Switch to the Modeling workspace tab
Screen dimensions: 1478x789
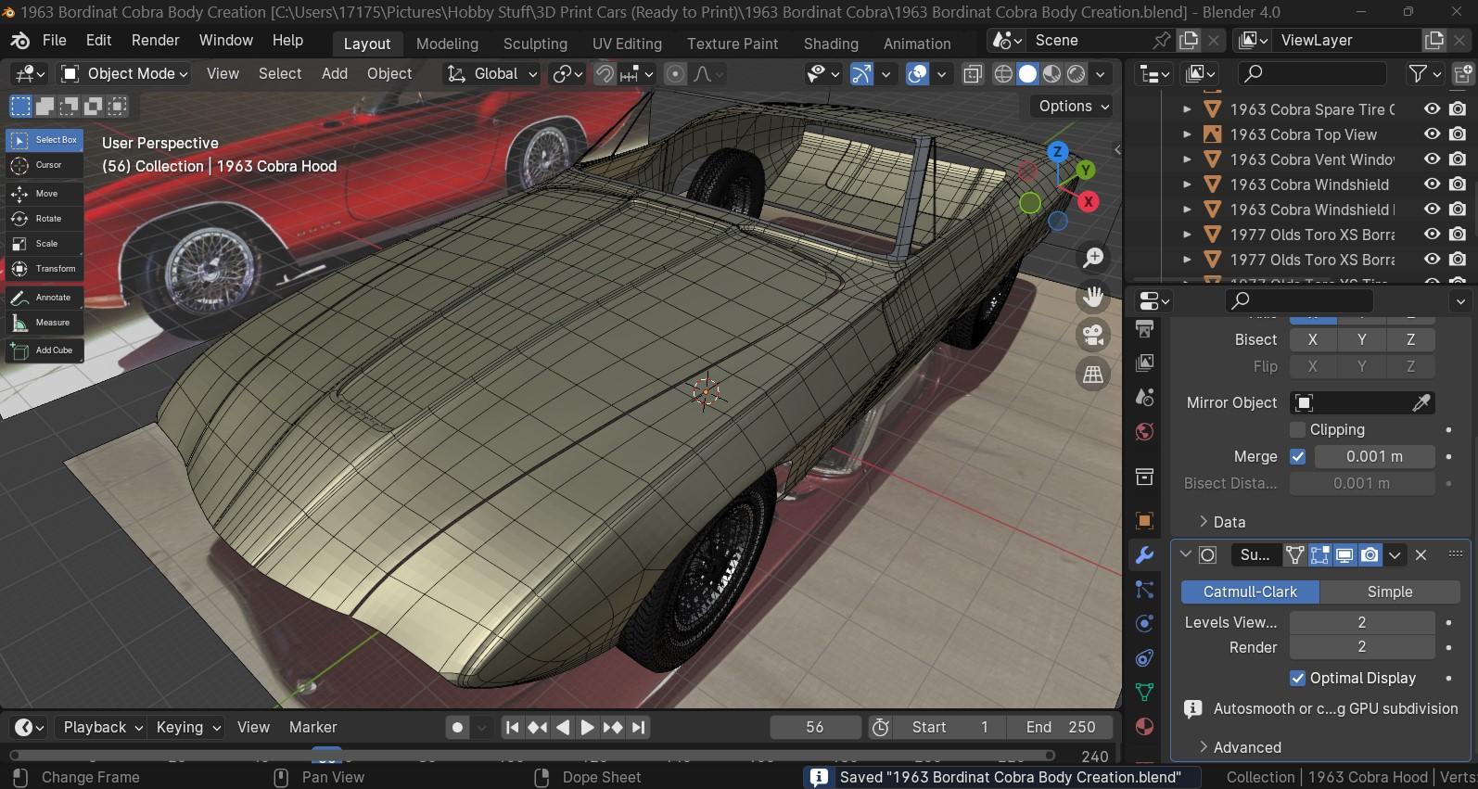tap(447, 44)
